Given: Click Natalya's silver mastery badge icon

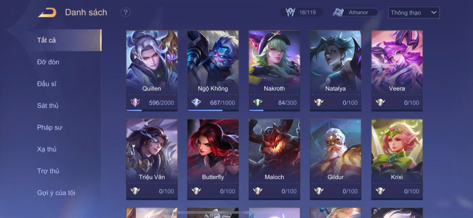Looking at the screenshot, I should (319, 103).
